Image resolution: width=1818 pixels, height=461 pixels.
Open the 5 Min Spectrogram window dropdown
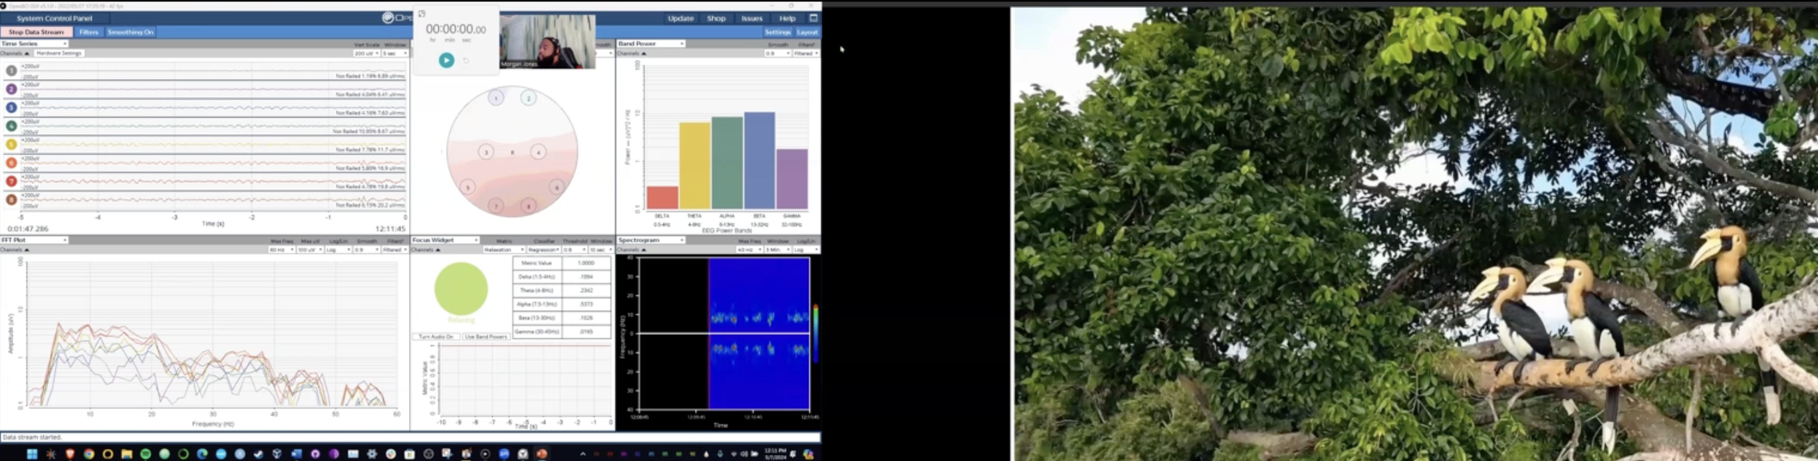(x=777, y=250)
